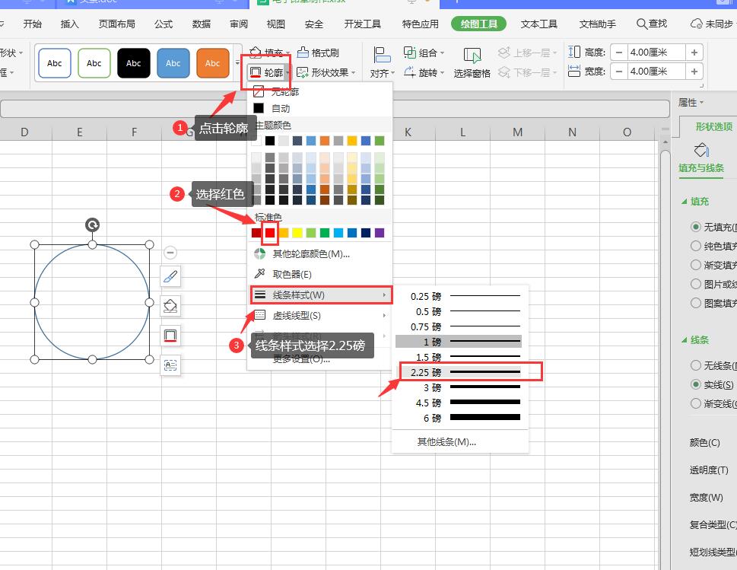
Task: Open the 轮廓 outline dropdown
Action: (x=269, y=73)
